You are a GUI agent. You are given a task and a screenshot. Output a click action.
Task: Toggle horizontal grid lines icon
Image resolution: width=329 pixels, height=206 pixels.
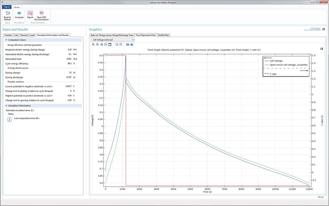pyautogui.click(x=121, y=44)
